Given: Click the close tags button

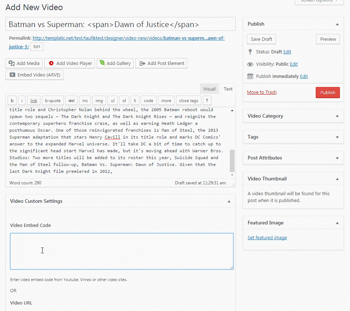Looking at the screenshot, I should tap(189, 100).
